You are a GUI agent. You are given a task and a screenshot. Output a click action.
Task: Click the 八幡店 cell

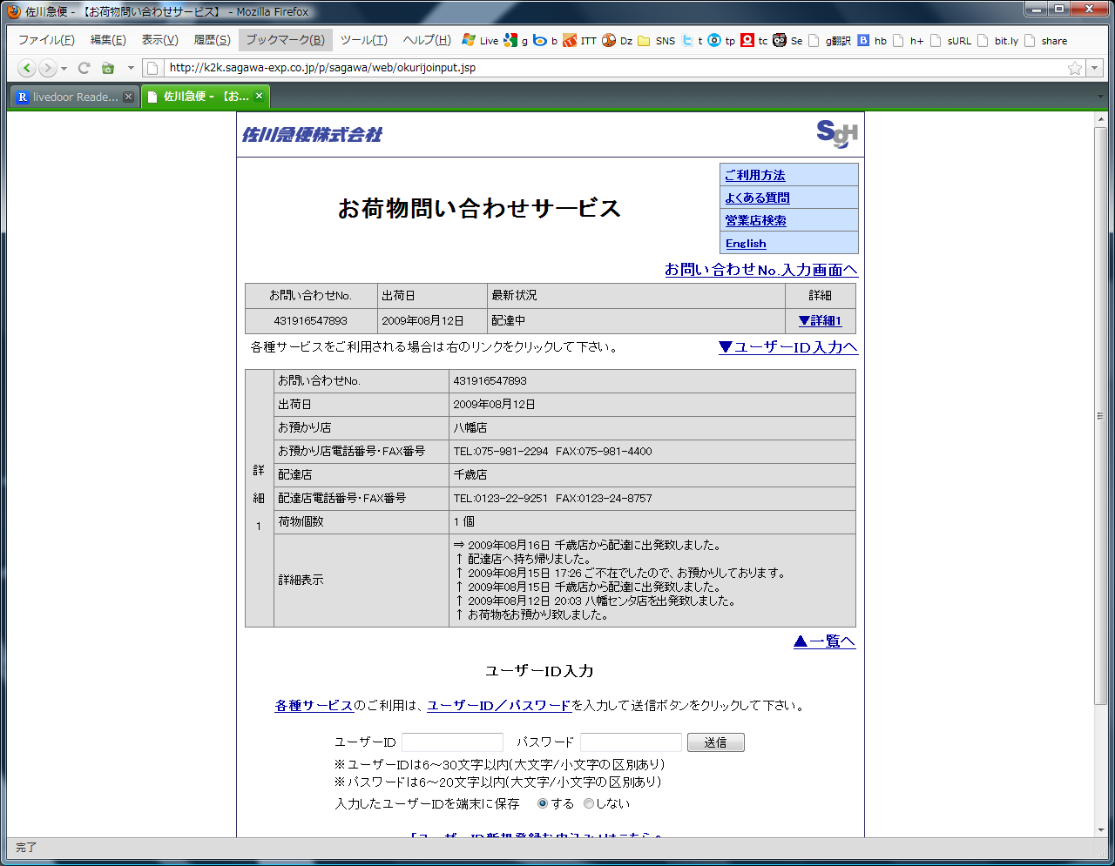652,427
